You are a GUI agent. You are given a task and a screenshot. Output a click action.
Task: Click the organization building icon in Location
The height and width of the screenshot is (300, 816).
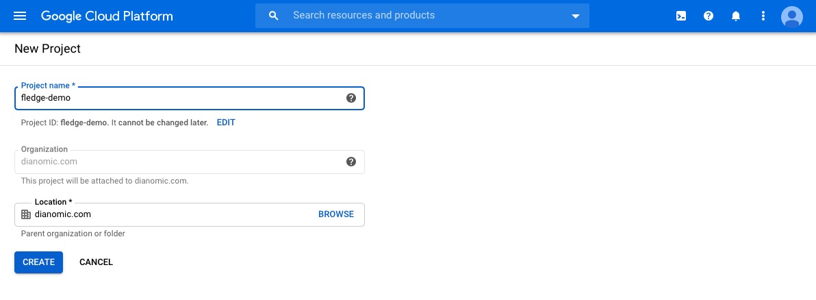[26, 214]
